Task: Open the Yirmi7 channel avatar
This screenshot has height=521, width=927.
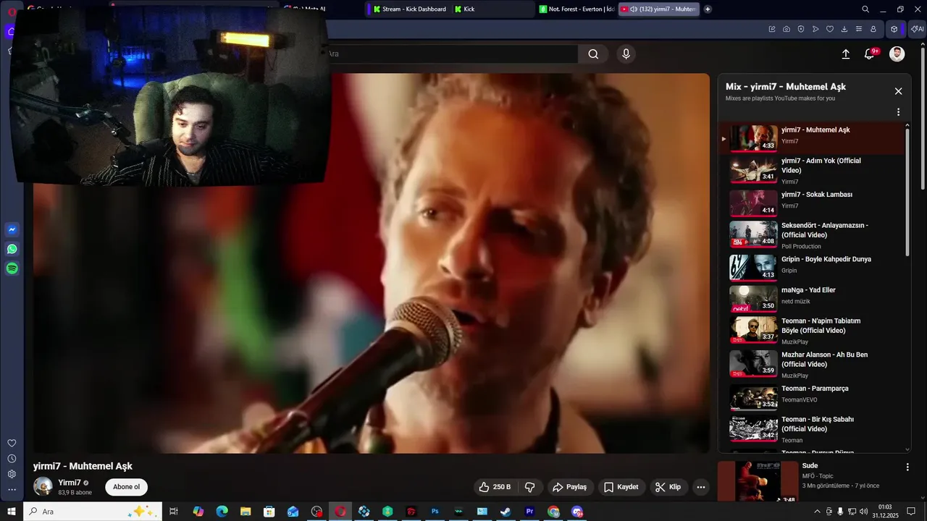Action: [43, 487]
